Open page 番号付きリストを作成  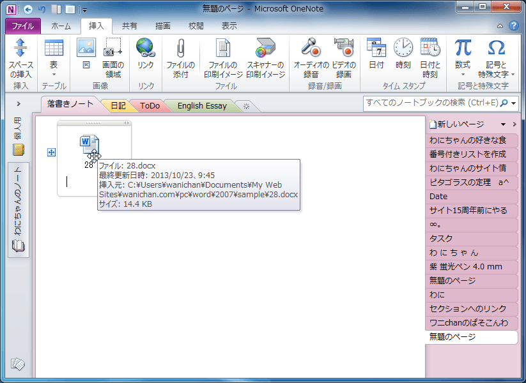472,154
